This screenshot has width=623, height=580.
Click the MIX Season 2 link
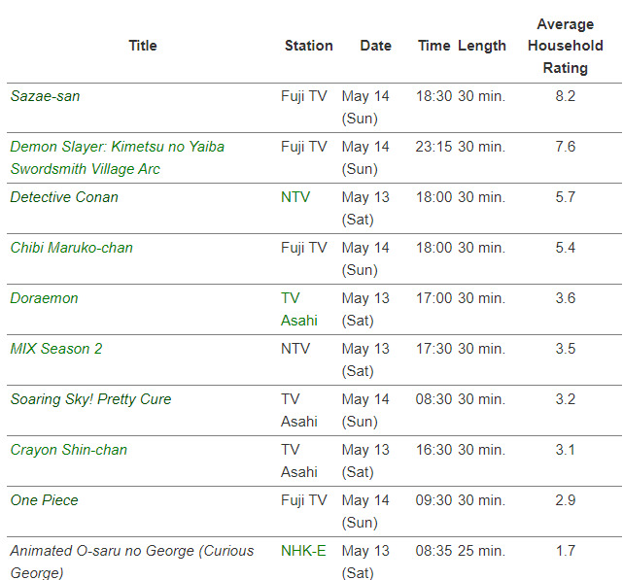55,349
